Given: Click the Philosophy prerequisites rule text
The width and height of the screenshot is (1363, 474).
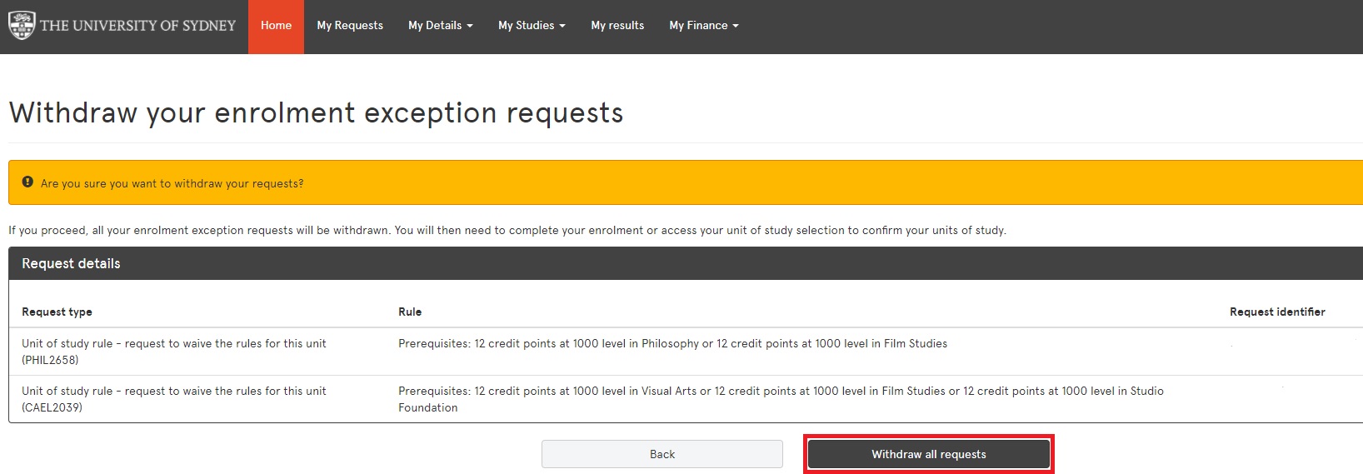Looking at the screenshot, I should 672,343.
